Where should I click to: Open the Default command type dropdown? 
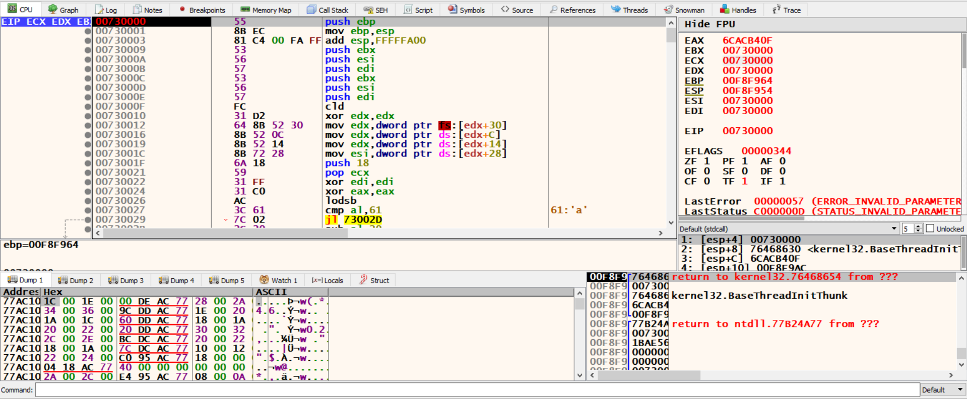[x=942, y=390]
